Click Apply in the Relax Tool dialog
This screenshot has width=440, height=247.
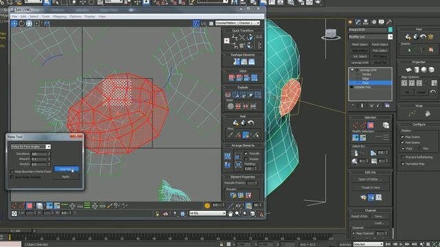(66, 177)
